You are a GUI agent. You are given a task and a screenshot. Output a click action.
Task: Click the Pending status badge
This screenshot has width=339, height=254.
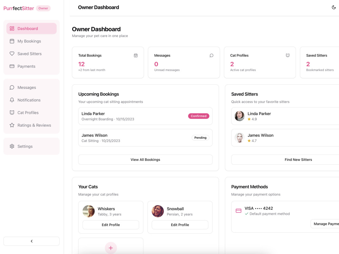click(x=200, y=137)
